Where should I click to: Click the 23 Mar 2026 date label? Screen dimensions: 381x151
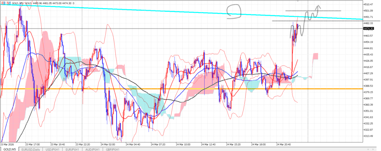click(x=8, y=144)
